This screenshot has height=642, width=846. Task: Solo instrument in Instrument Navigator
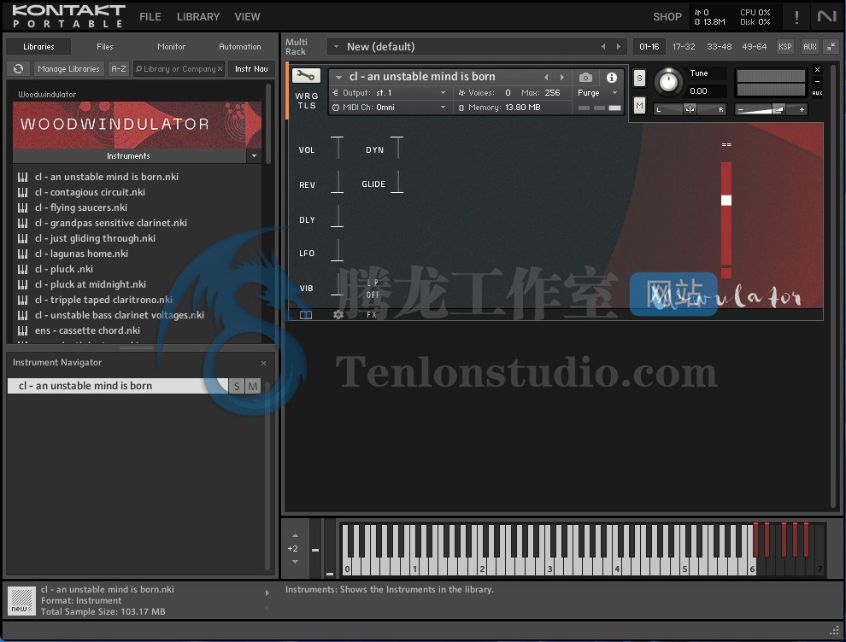coord(237,386)
